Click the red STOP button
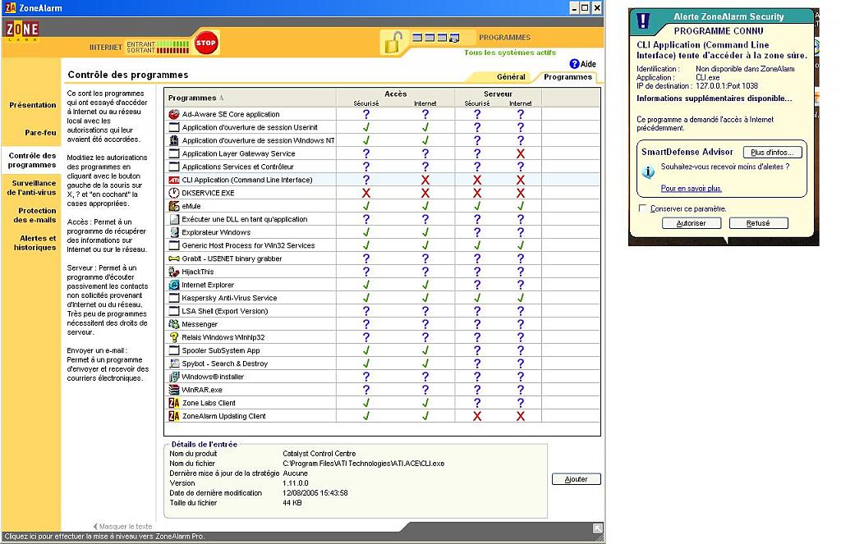 pyautogui.click(x=206, y=43)
